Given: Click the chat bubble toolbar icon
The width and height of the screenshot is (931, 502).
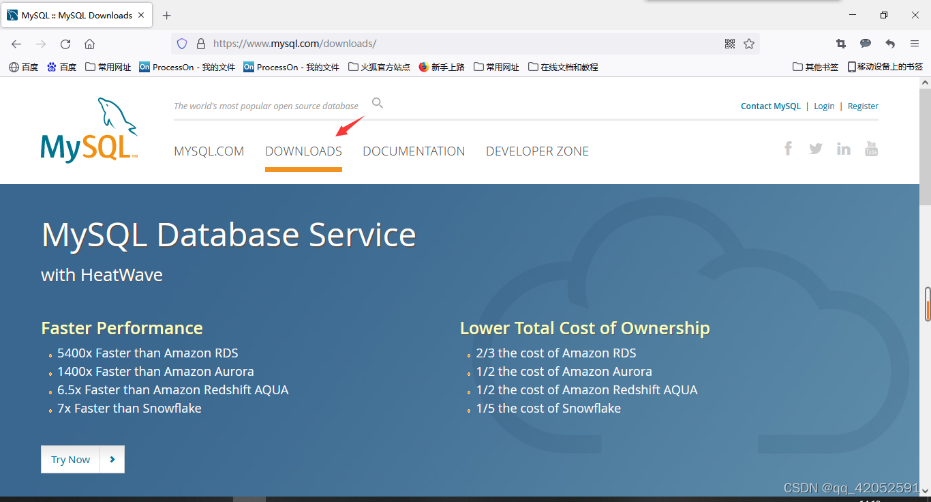Looking at the screenshot, I should (866, 44).
